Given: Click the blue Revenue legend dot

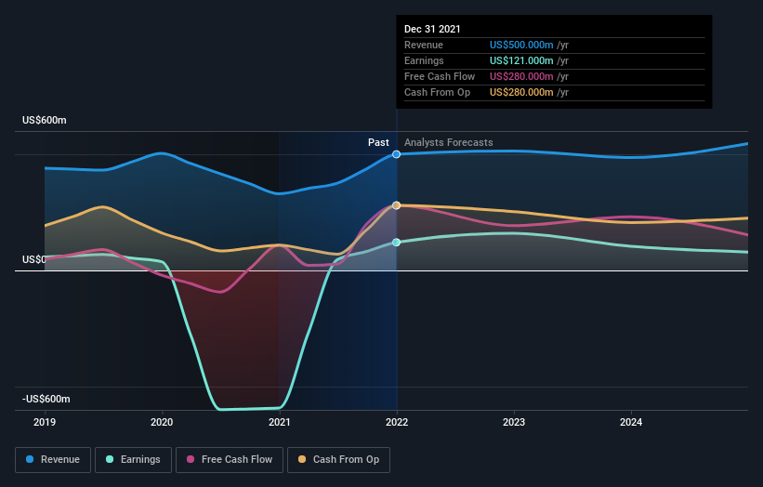Looking at the screenshot, I should [30, 459].
